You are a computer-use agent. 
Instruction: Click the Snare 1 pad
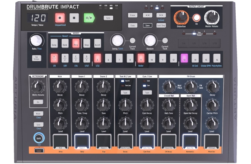[82, 142]
